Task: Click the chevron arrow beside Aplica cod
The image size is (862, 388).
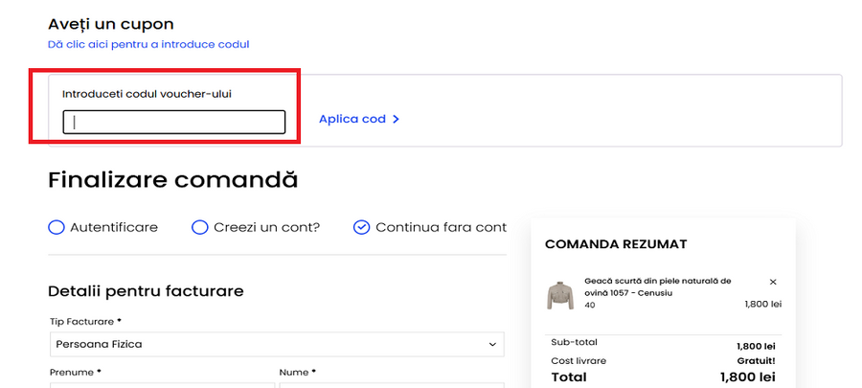Action: [396, 120]
